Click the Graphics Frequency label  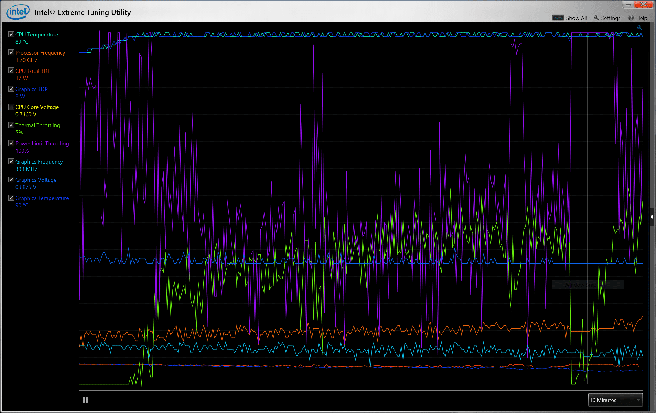pyautogui.click(x=39, y=162)
